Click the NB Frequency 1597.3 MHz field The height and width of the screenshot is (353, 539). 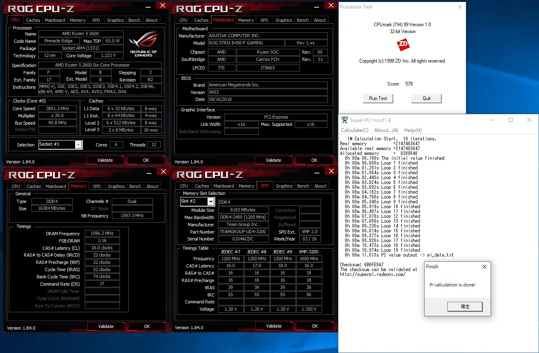(132, 216)
